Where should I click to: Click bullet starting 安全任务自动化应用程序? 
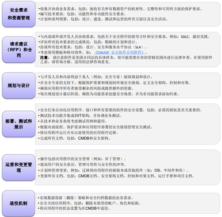point(120,110)
